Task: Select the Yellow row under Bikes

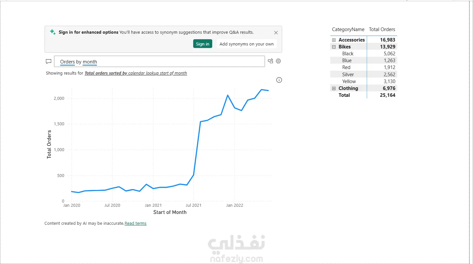Action: [363, 81]
